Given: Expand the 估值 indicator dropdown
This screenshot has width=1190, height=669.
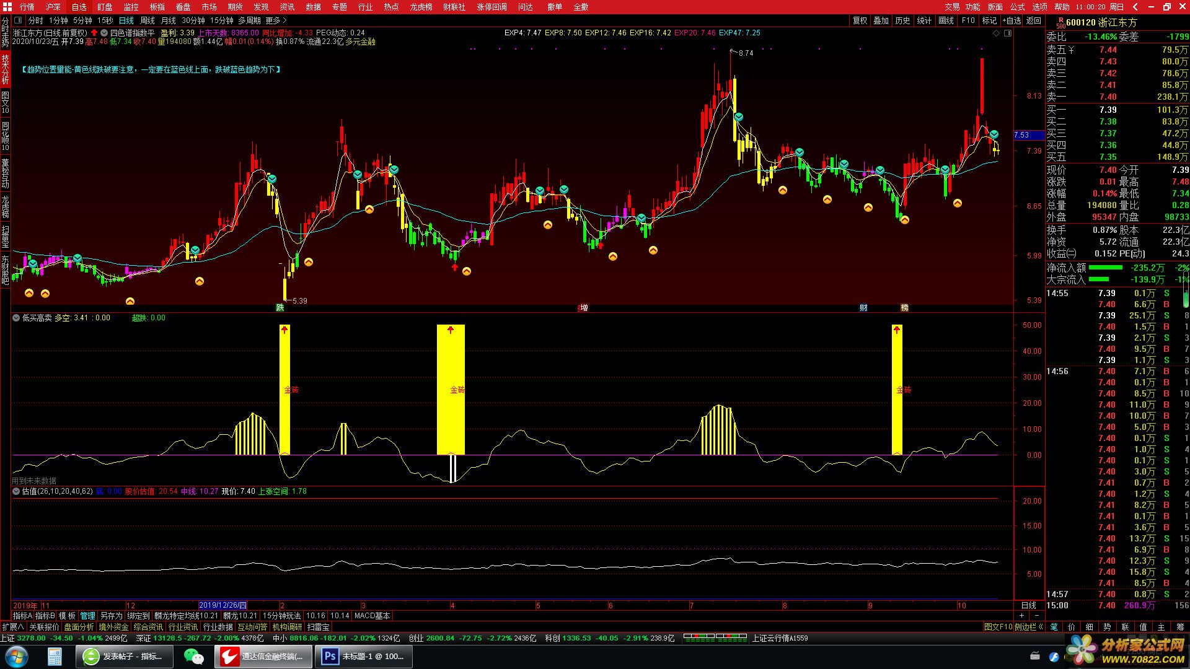Looking at the screenshot, I should 17,491.
